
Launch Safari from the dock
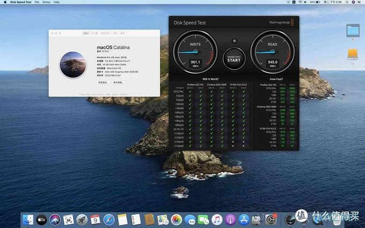pyautogui.click(x=109, y=219)
